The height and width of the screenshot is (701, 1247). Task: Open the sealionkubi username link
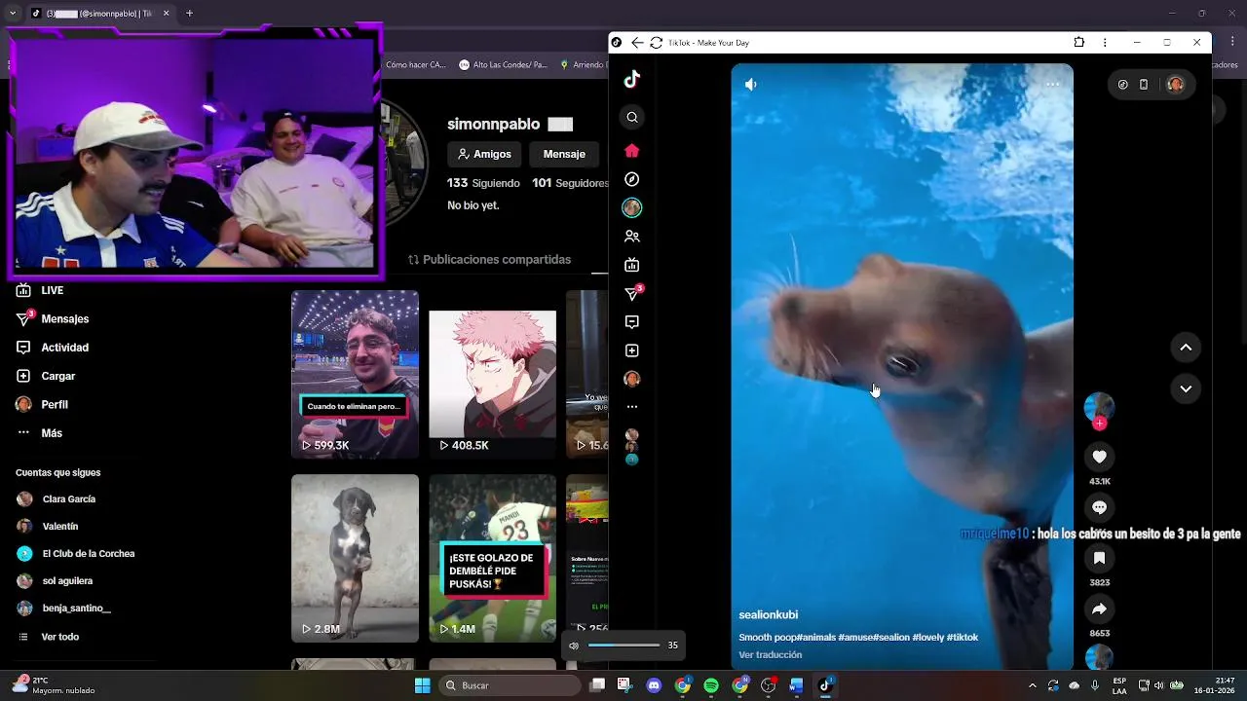(769, 615)
